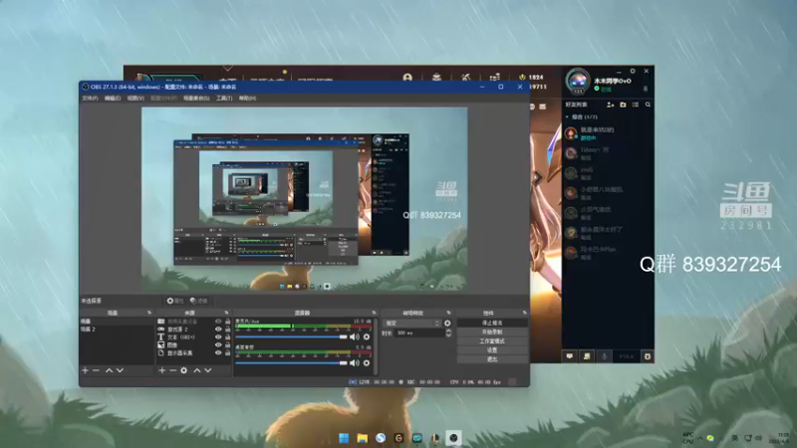Pop out the 混音器 dock icon
The width and height of the screenshot is (797, 448).
click(374, 313)
